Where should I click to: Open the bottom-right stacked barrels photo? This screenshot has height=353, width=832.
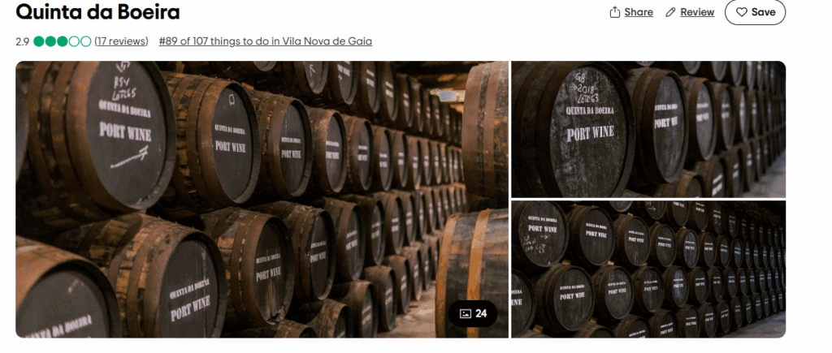pyautogui.click(x=648, y=269)
